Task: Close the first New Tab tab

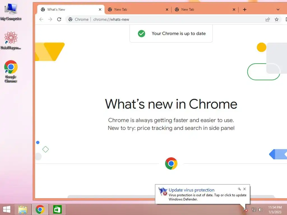Action: pyautogui.click(x=167, y=10)
